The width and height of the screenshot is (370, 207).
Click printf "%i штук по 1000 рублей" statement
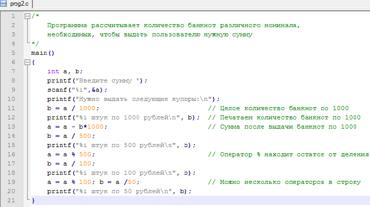pyautogui.click(x=123, y=117)
